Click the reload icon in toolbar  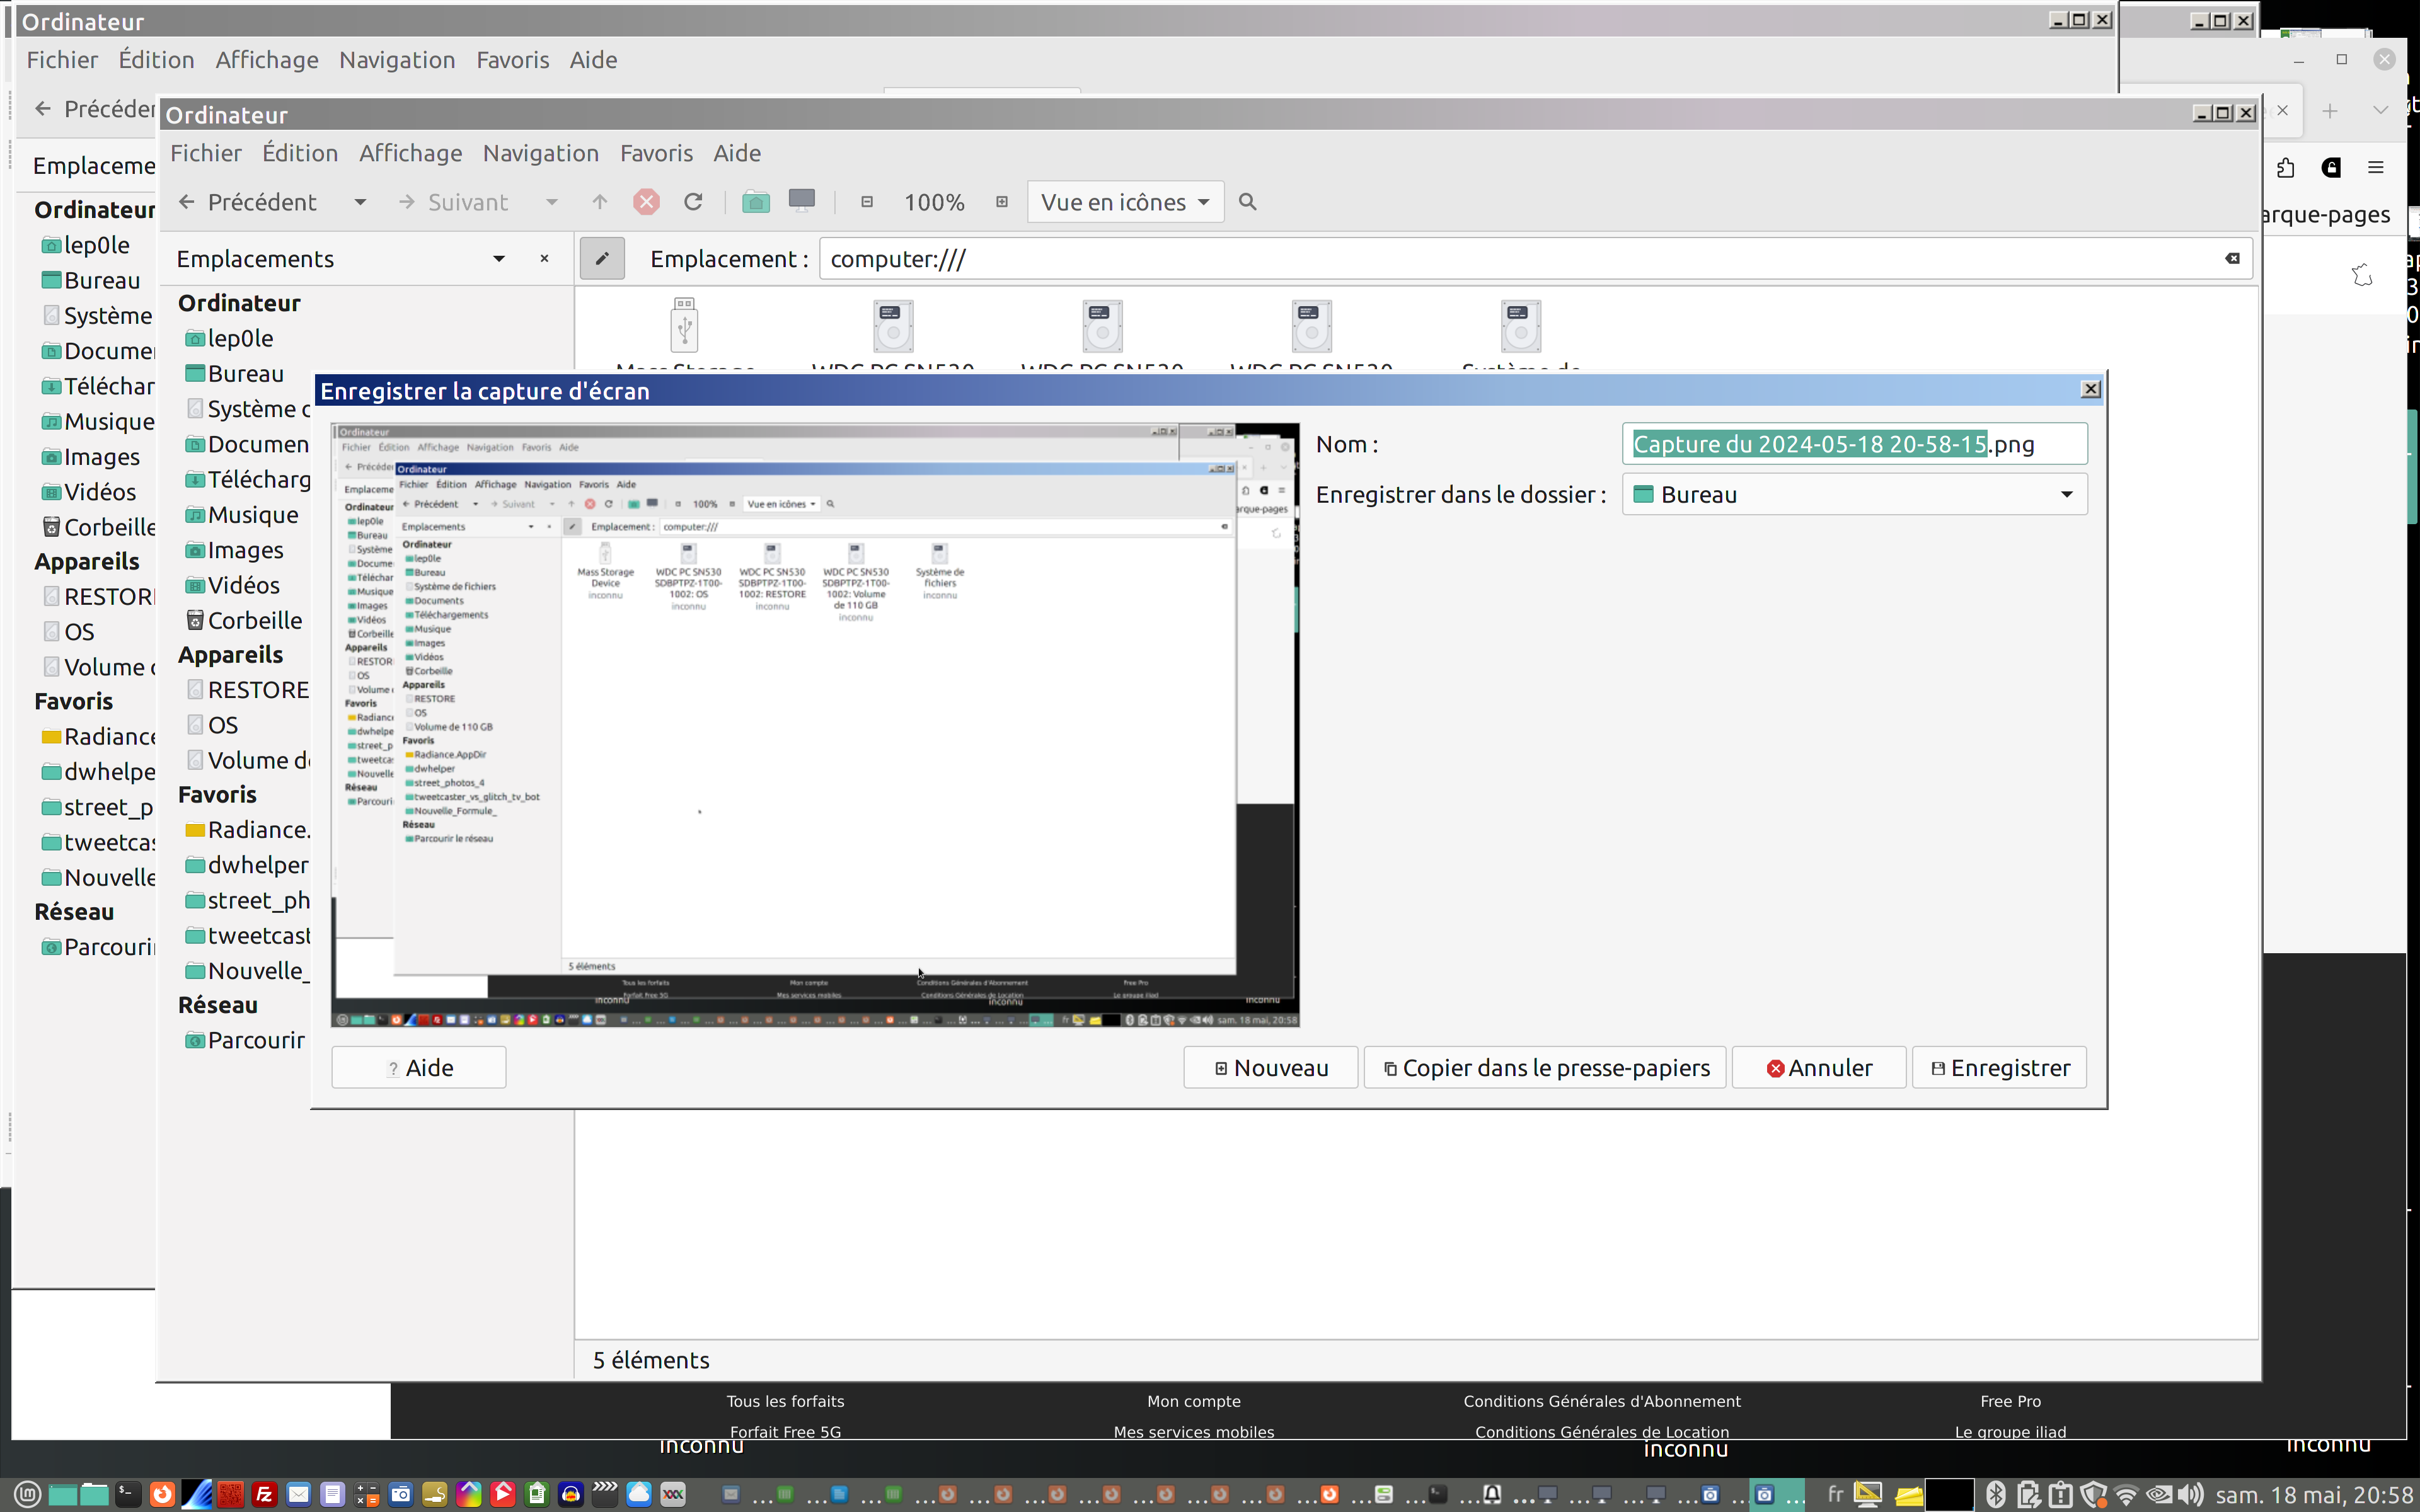(693, 202)
